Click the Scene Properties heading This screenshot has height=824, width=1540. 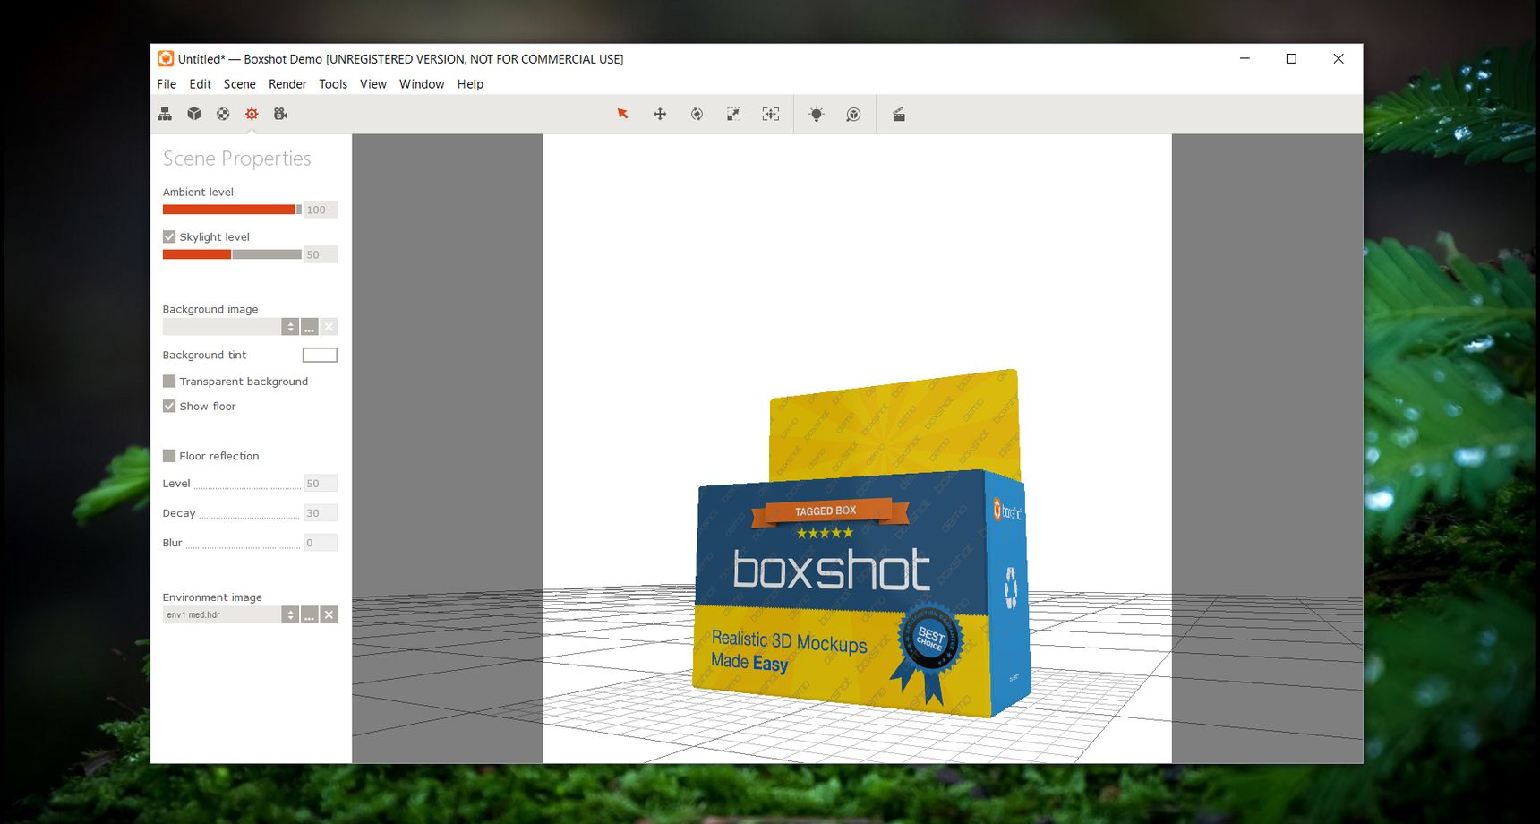pyautogui.click(x=237, y=159)
